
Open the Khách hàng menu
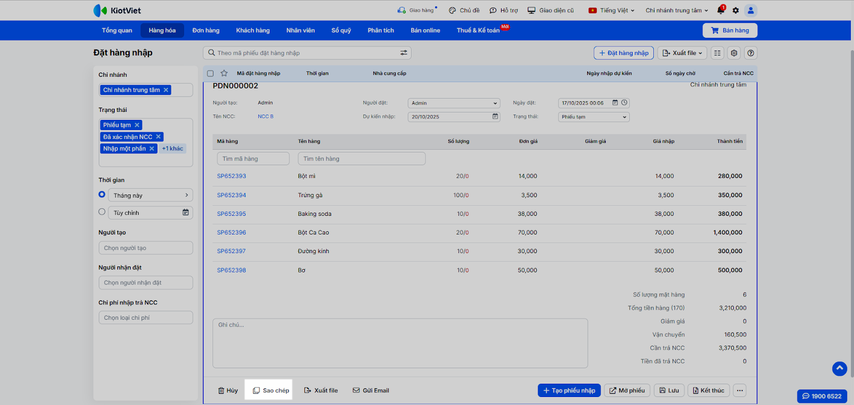coord(253,30)
